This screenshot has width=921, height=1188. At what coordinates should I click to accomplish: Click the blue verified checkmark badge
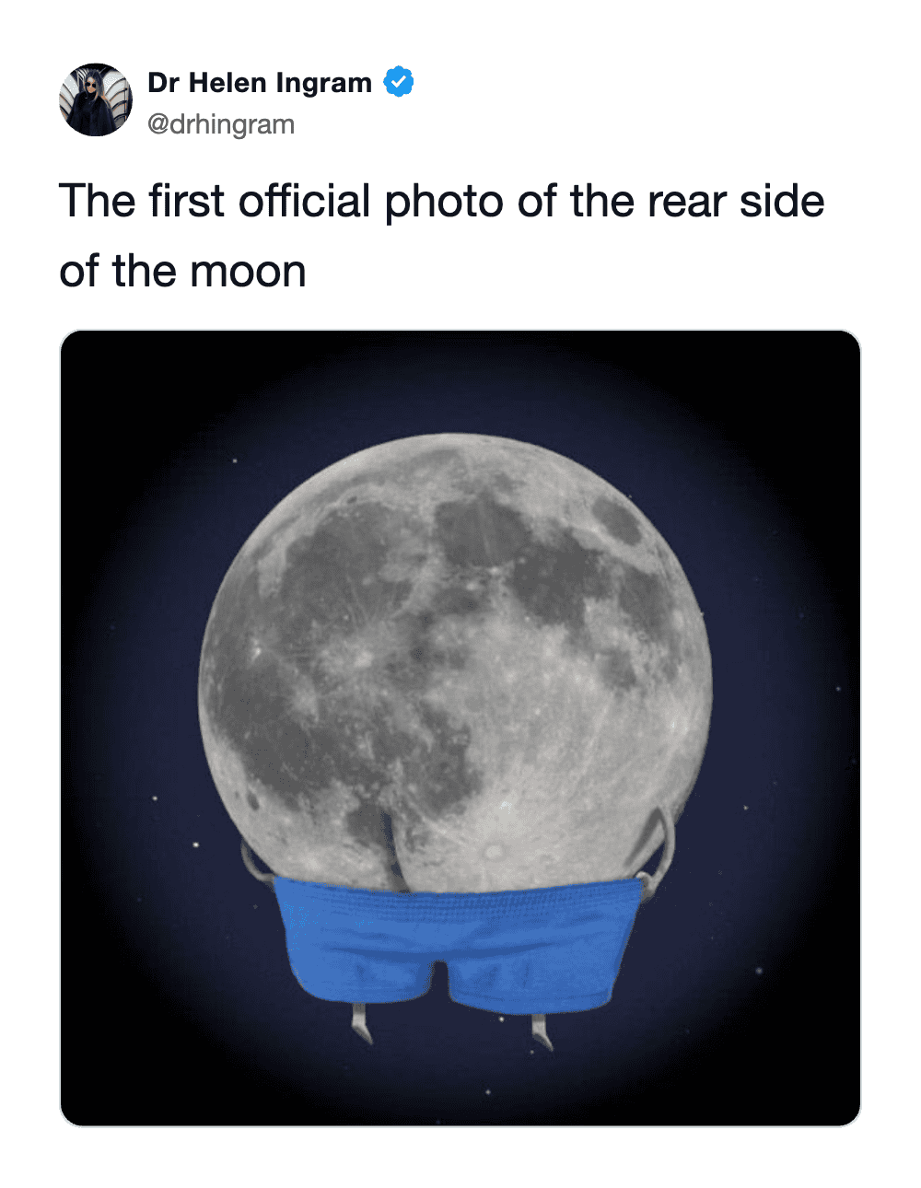click(x=399, y=82)
